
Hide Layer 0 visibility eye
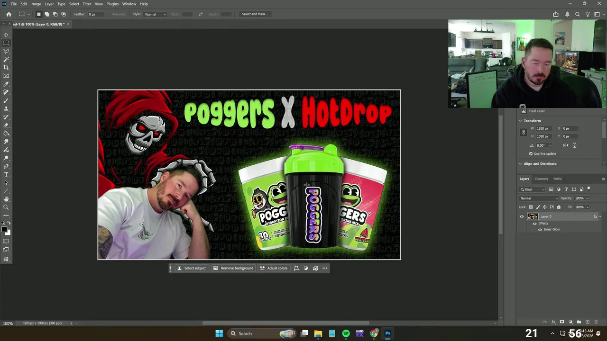click(x=522, y=217)
